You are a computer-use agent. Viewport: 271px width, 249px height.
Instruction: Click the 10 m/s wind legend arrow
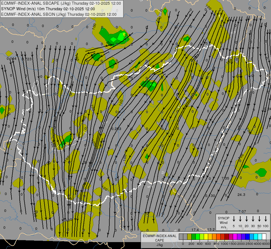[x=240, y=219]
